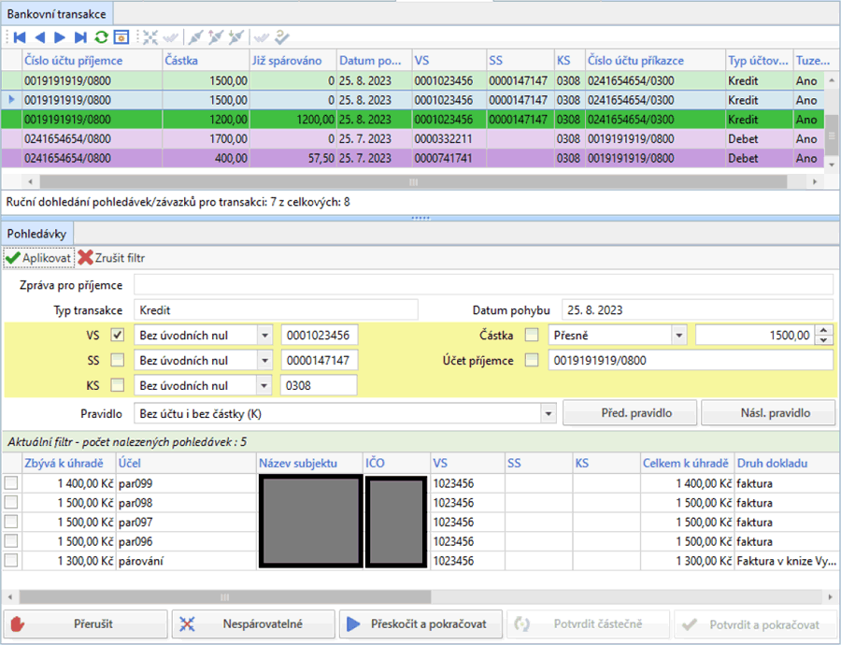Viewport: 841px width, 645px height.
Task: Click the green refresh icon
Action: point(101,37)
